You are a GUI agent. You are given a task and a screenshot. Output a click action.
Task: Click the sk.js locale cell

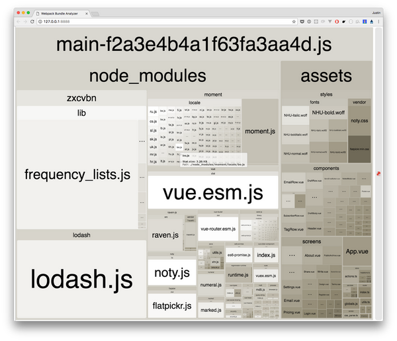click(x=154, y=139)
